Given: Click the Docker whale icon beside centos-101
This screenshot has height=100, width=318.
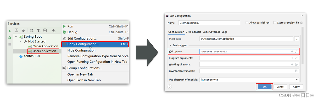Looking at the screenshot, I should [x=21, y=56].
